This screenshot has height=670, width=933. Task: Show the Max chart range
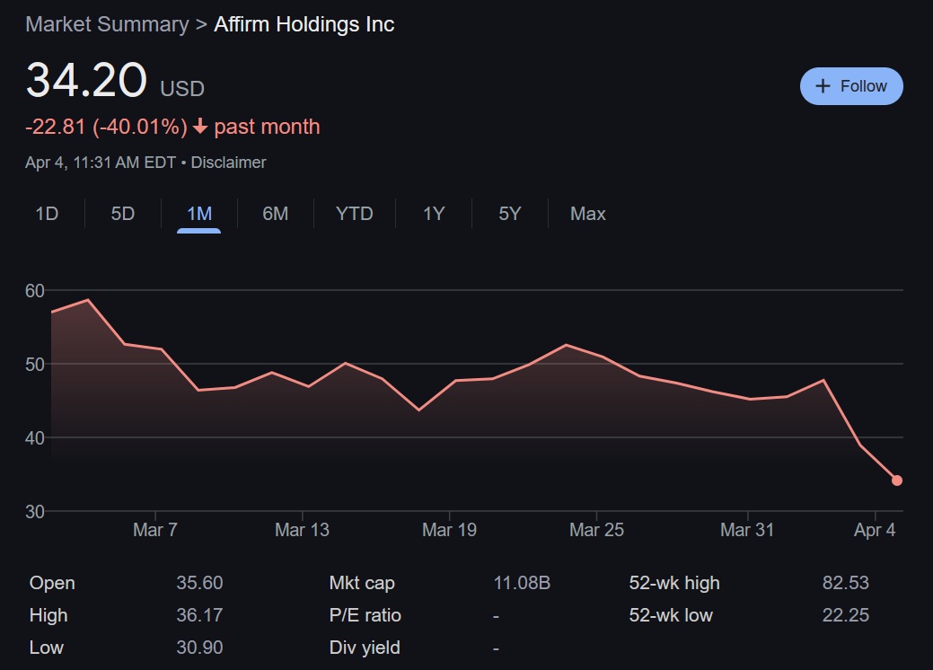[588, 214]
